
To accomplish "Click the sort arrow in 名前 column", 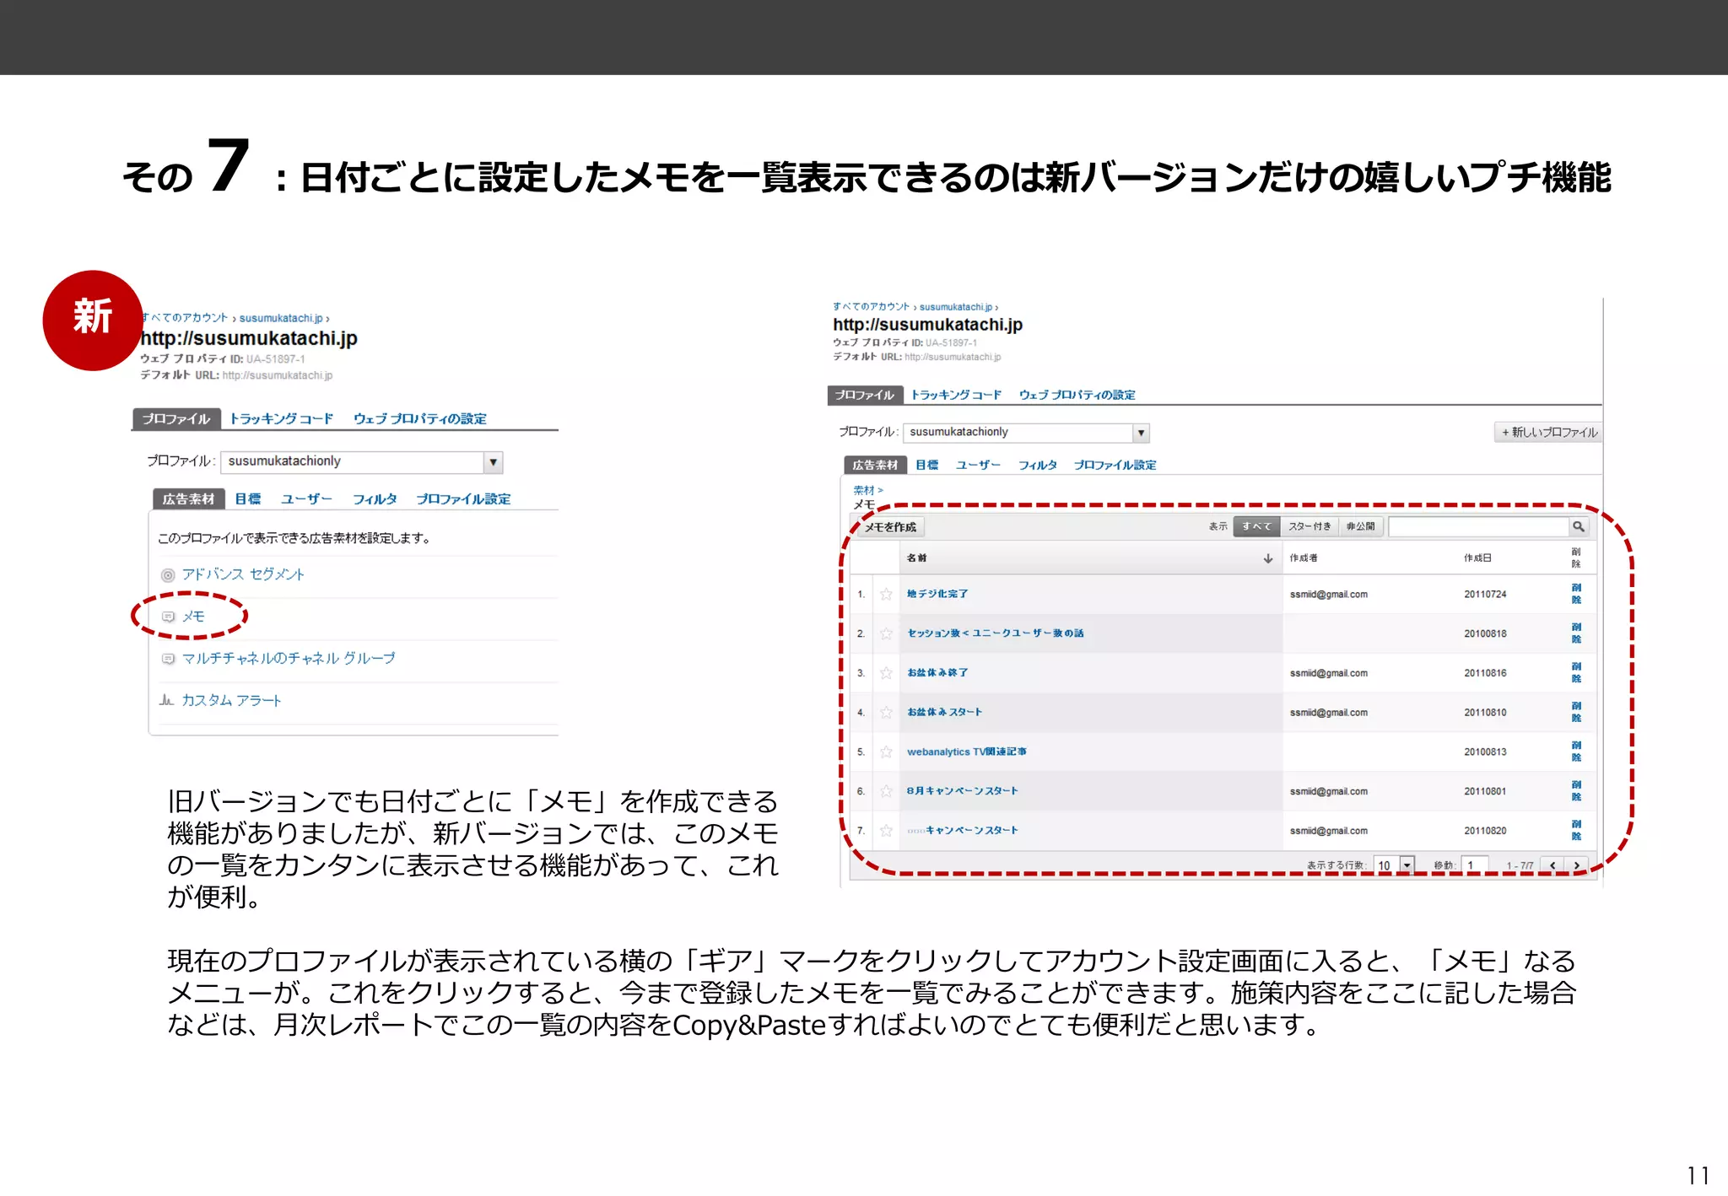I will [1267, 558].
